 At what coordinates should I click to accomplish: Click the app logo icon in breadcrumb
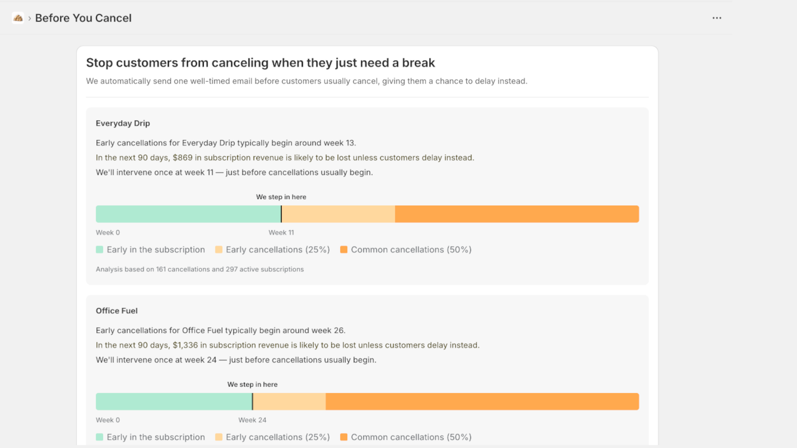[x=18, y=18]
